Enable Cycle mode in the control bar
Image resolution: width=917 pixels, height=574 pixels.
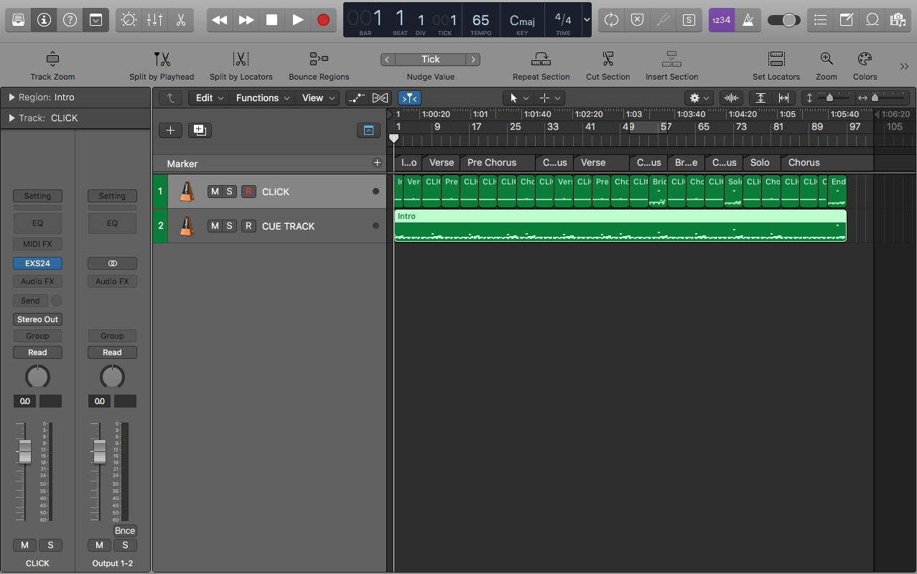pyautogui.click(x=611, y=20)
